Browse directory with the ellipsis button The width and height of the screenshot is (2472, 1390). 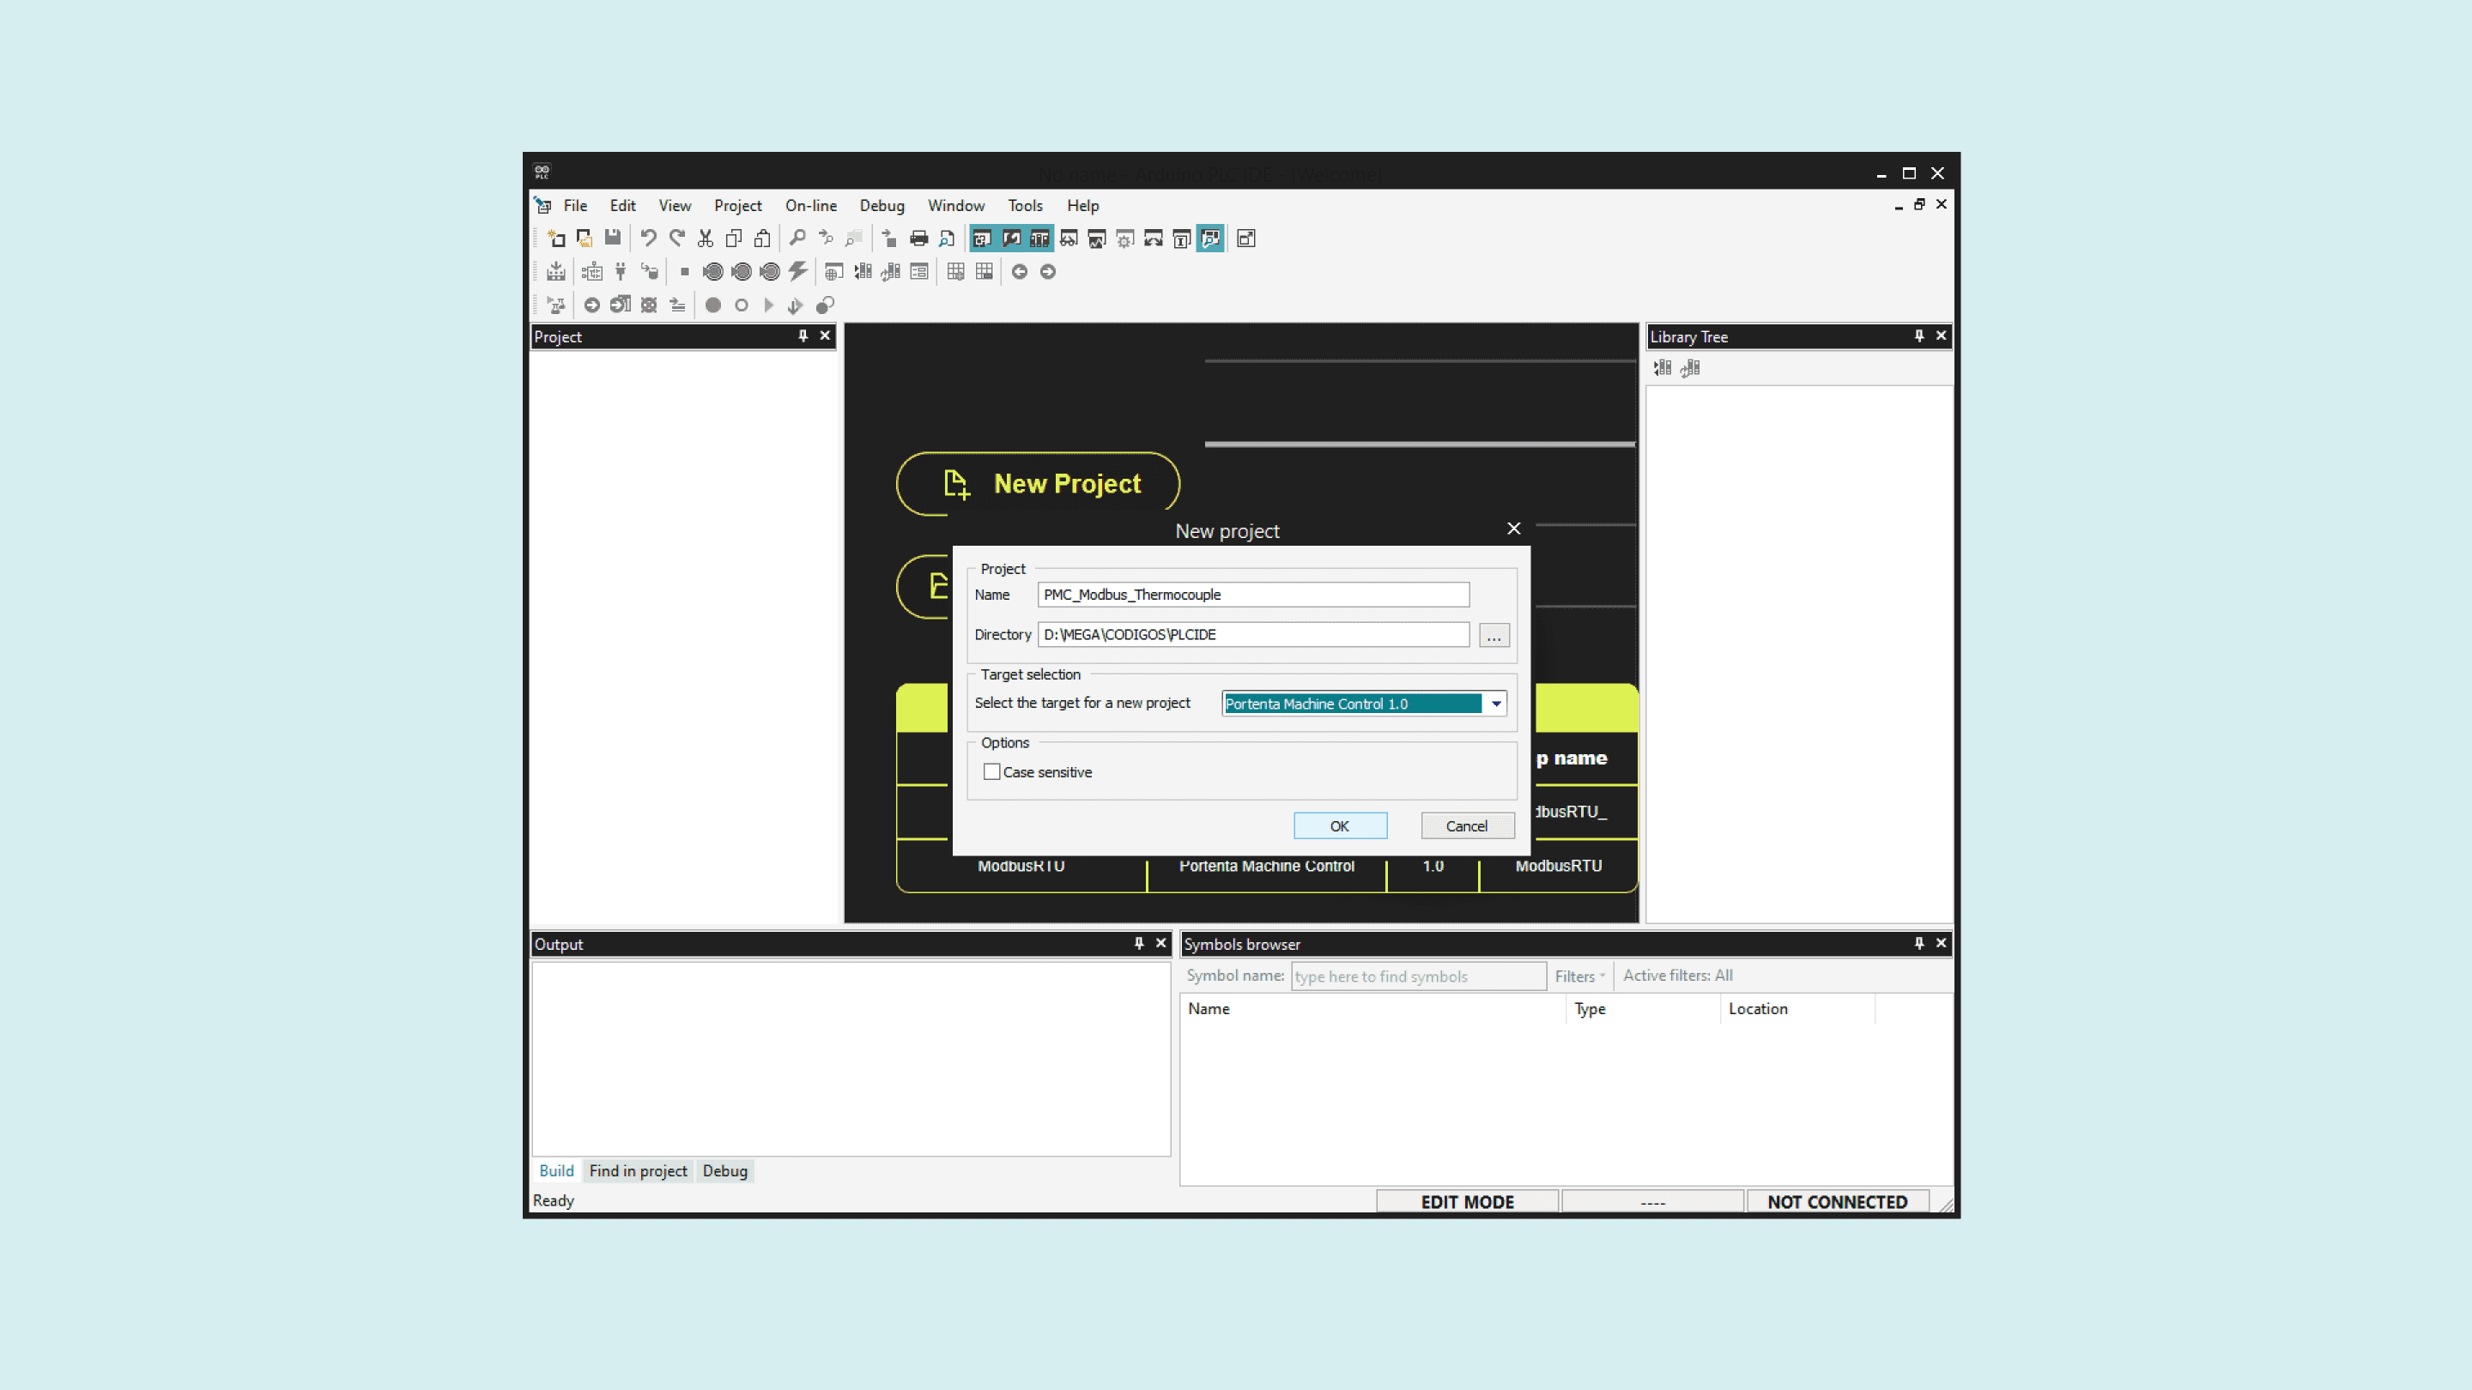coord(1493,636)
